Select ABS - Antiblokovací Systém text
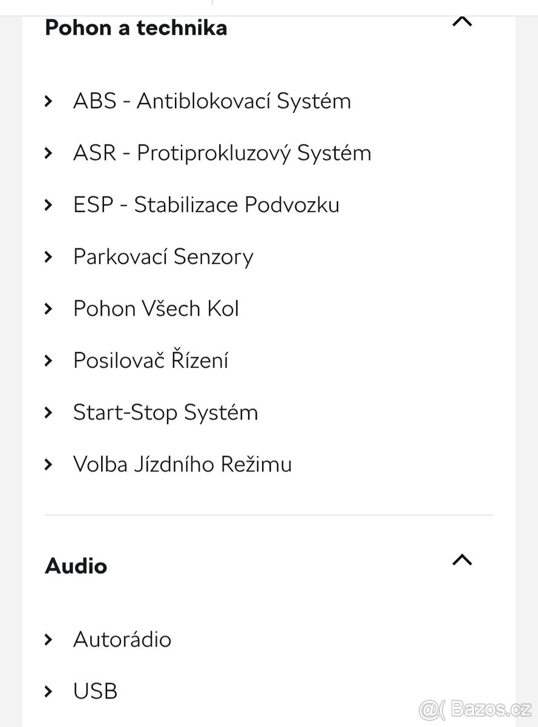The image size is (538, 727). click(212, 101)
